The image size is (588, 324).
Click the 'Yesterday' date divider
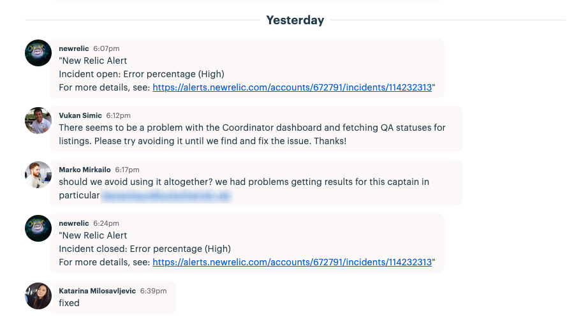295,20
